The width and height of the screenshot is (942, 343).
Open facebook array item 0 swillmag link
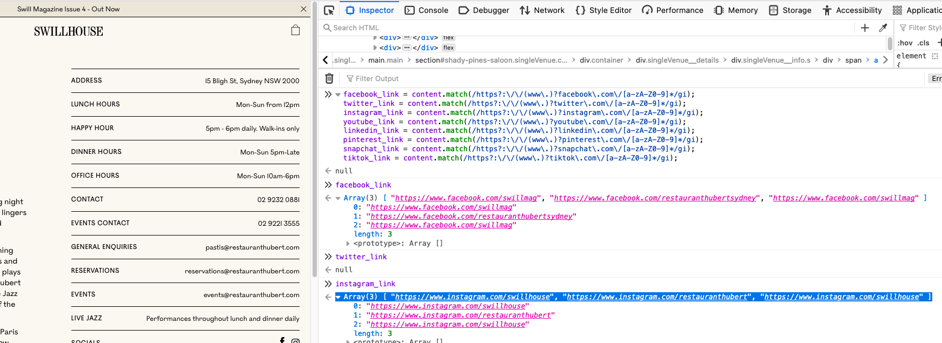(441, 207)
